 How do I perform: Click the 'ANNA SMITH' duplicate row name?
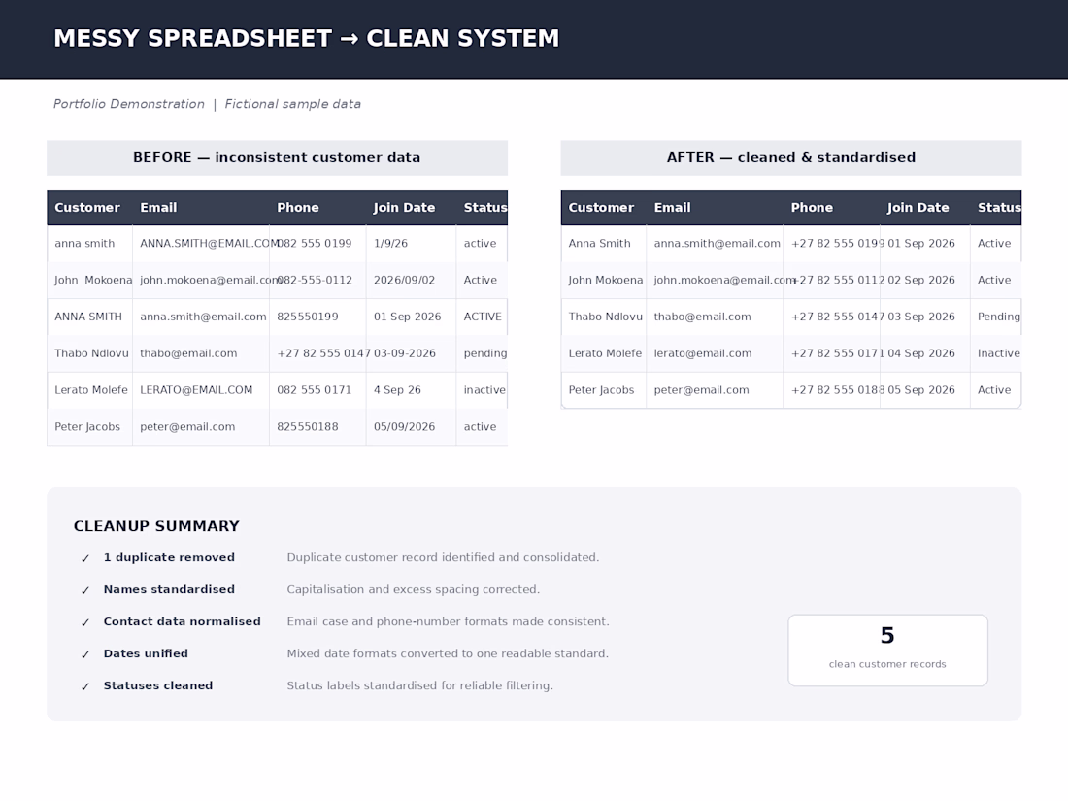[x=88, y=317]
